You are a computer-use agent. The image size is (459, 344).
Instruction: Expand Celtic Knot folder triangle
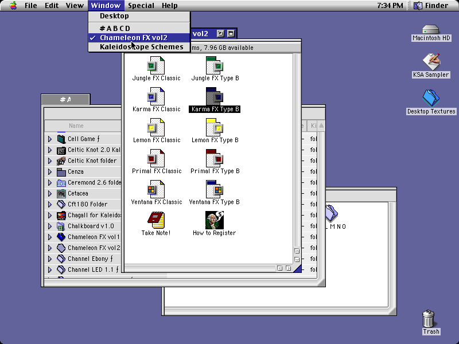click(x=50, y=161)
